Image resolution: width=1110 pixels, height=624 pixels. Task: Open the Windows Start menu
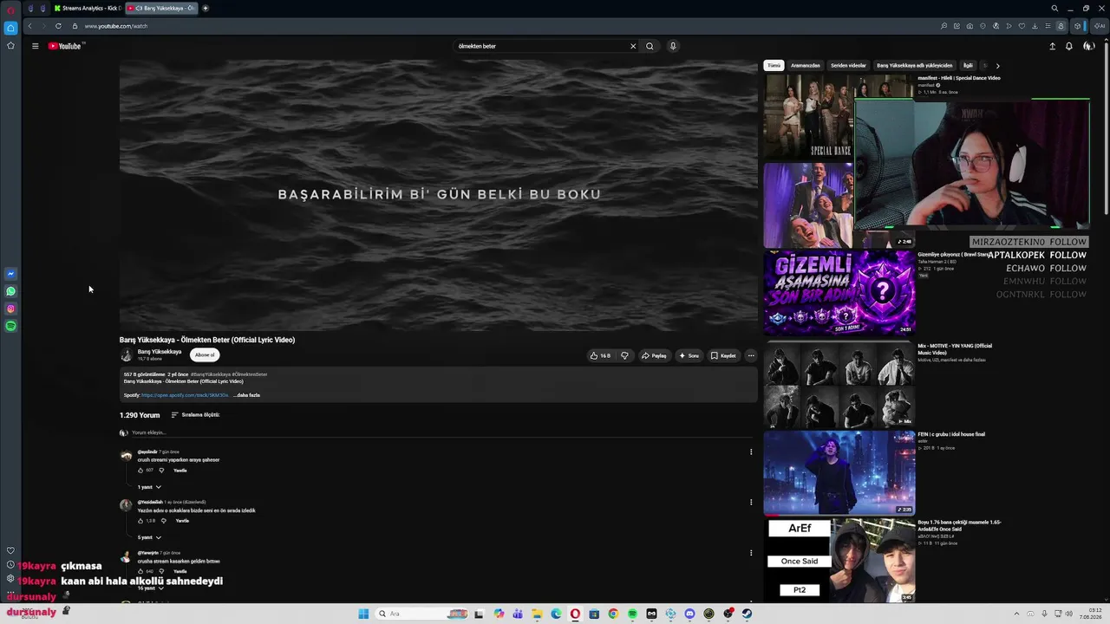click(x=363, y=614)
